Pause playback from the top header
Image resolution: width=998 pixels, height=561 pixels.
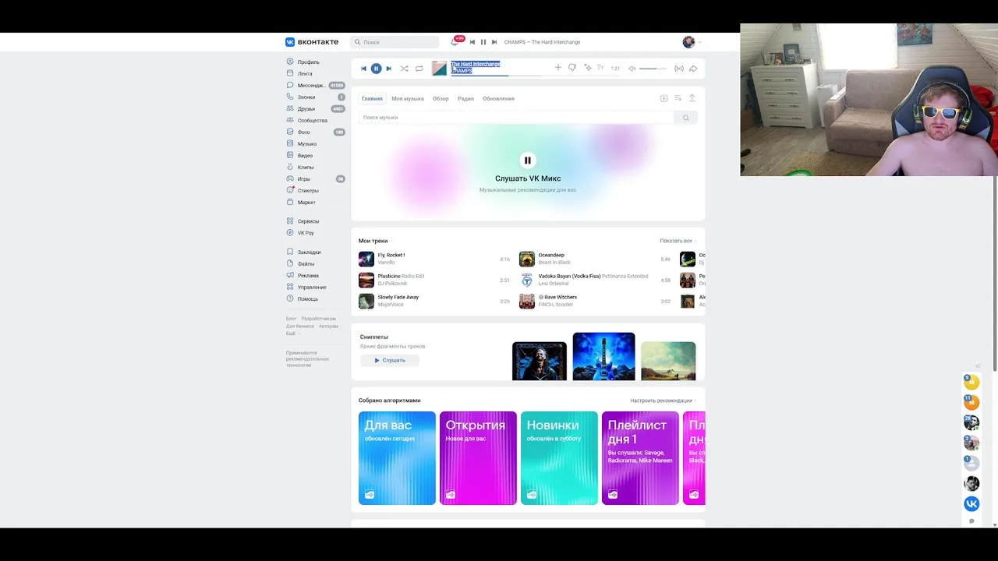(x=483, y=42)
